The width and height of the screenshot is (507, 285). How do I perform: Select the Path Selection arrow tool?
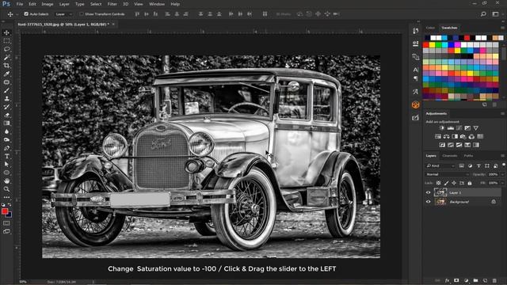pos(6,165)
